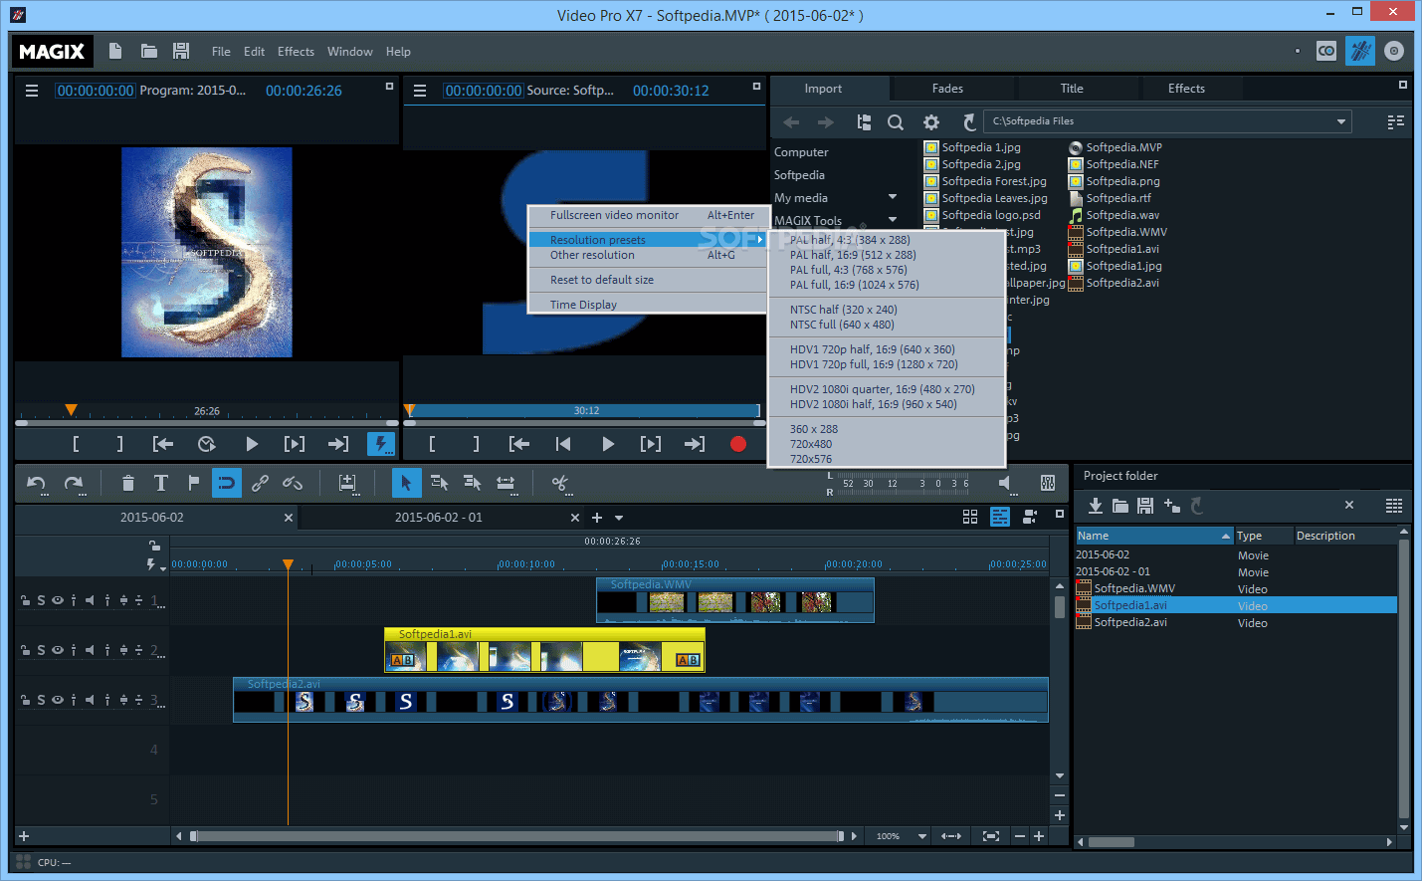This screenshot has width=1422, height=881.
Task: Set a marker with the flag icon
Action: tap(193, 483)
